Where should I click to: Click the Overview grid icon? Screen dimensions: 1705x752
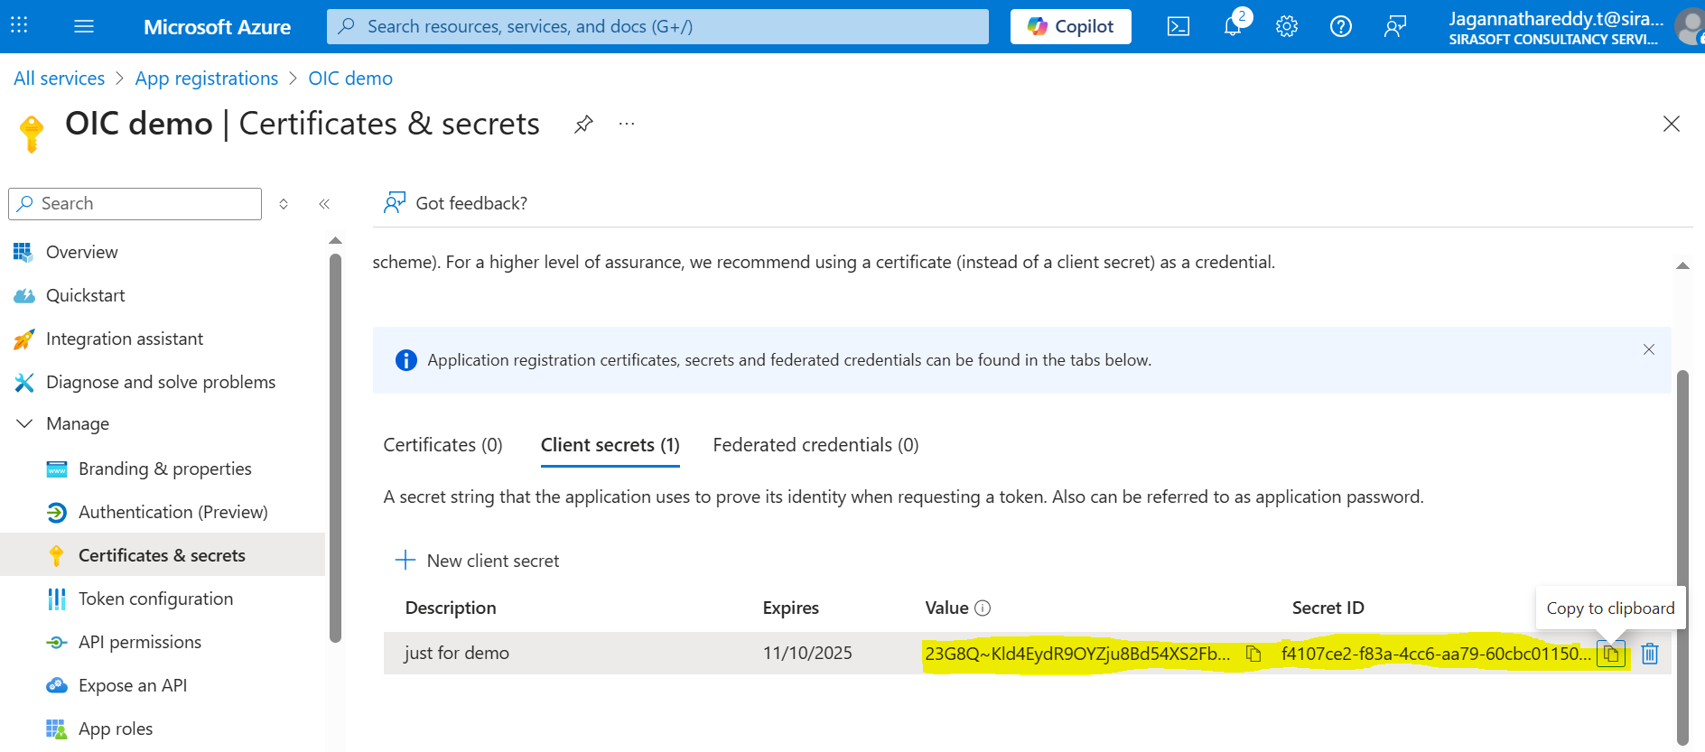click(x=23, y=252)
